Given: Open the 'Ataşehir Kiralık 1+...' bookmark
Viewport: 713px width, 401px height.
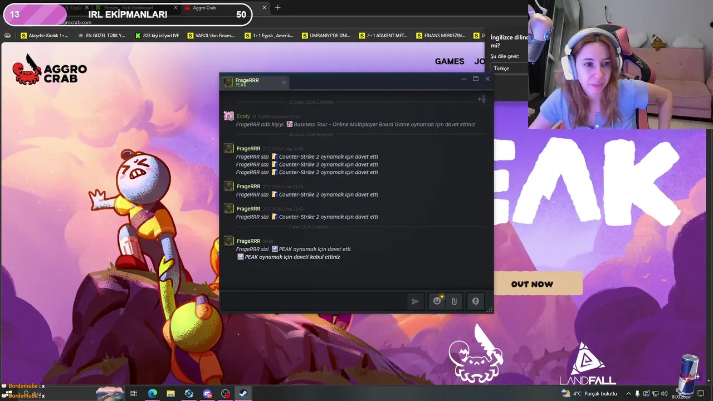Looking at the screenshot, I should [x=44, y=36].
